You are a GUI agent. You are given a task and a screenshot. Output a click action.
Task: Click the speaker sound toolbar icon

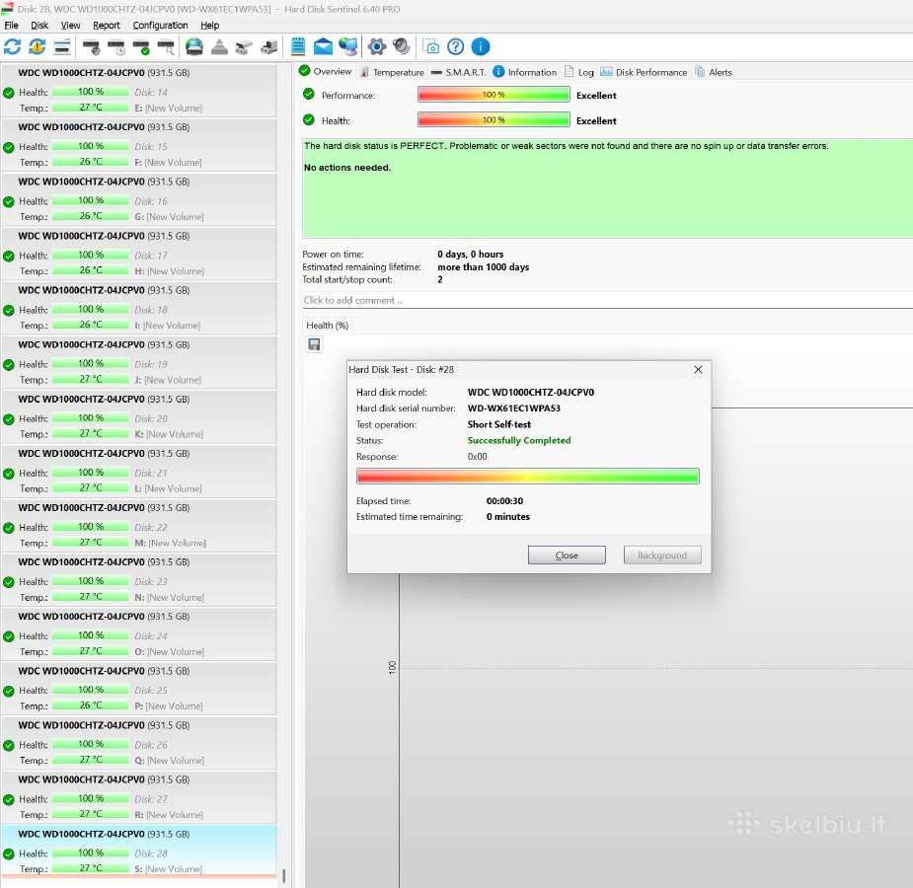[x=401, y=46]
